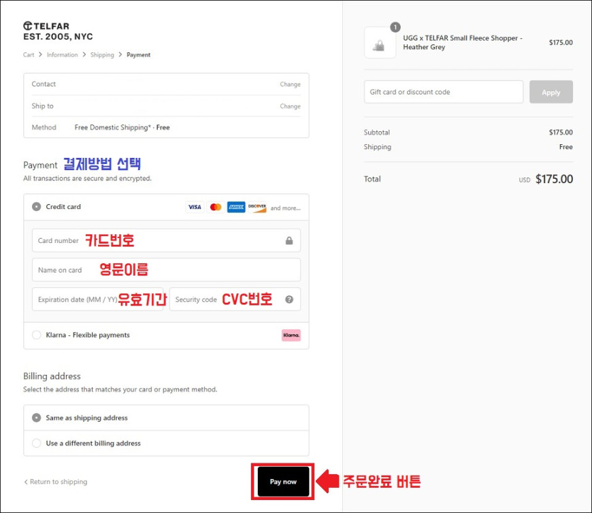Click the Shipping Free value in summary
This screenshot has height=513, width=592.
click(565, 147)
